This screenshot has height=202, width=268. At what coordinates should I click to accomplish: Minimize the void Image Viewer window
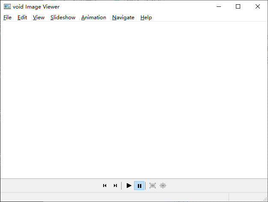pyautogui.click(x=219, y=6)
